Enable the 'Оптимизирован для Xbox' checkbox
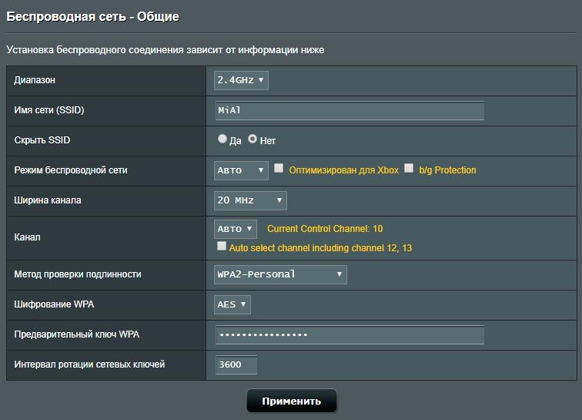The image size is (582, 420). pyautogui.click(x=279, y=169)
